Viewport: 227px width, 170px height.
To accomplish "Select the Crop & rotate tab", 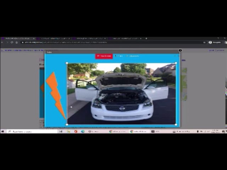I will coord(104,56).
